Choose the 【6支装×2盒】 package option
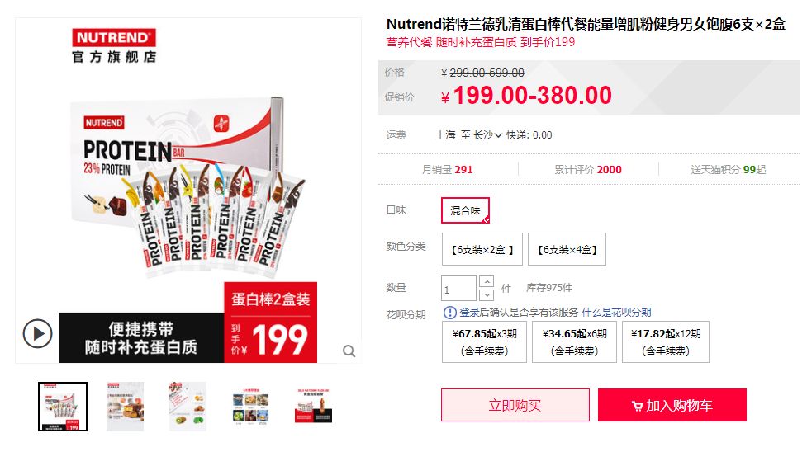 [482, 249]
